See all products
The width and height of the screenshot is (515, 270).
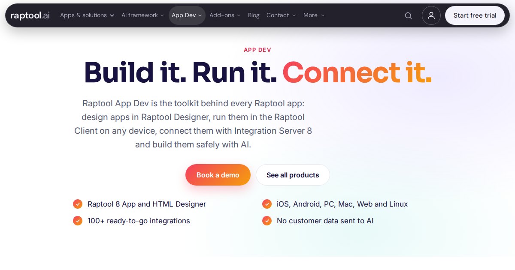(x=293, y=175)
